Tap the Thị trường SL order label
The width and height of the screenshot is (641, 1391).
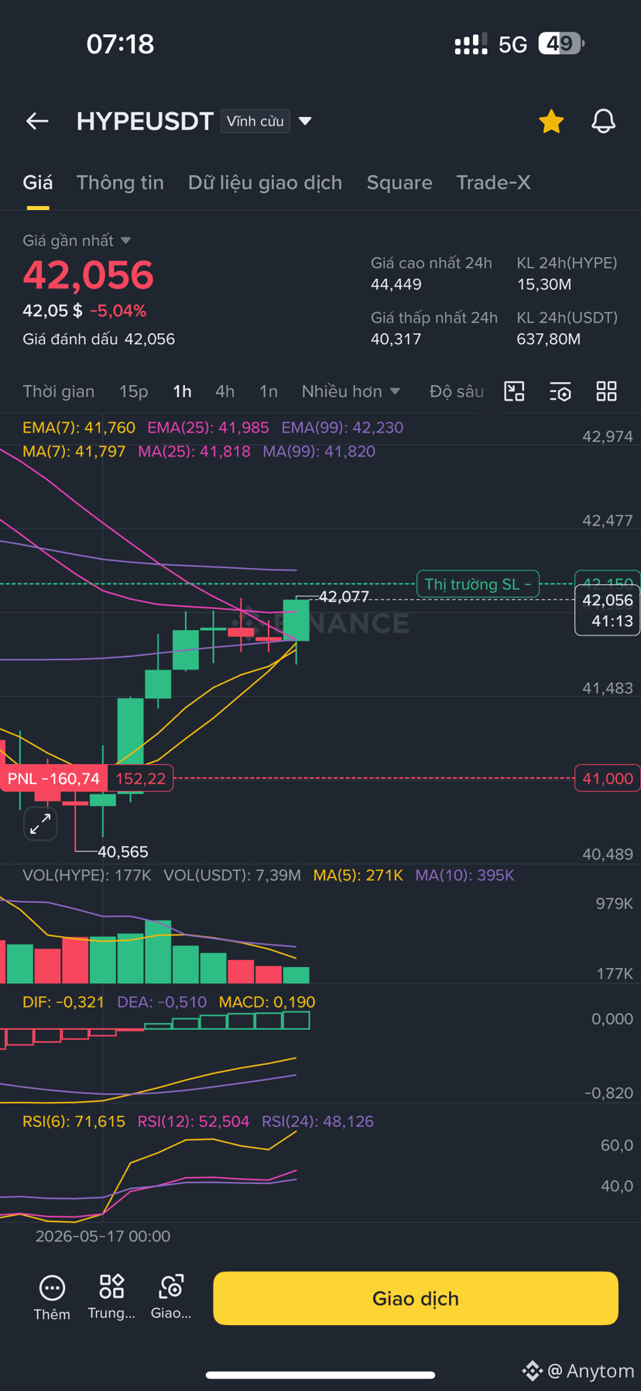478,584
